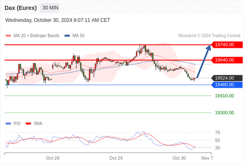This screenshot has height=165, width=244.
Task: Click the green 19300.00 support label
Action: click(225, 113)
